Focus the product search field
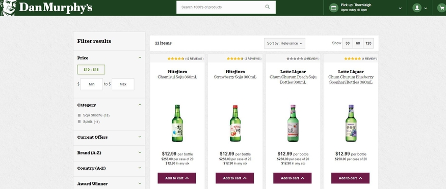The image size is (446, 189). pos(226,7)
